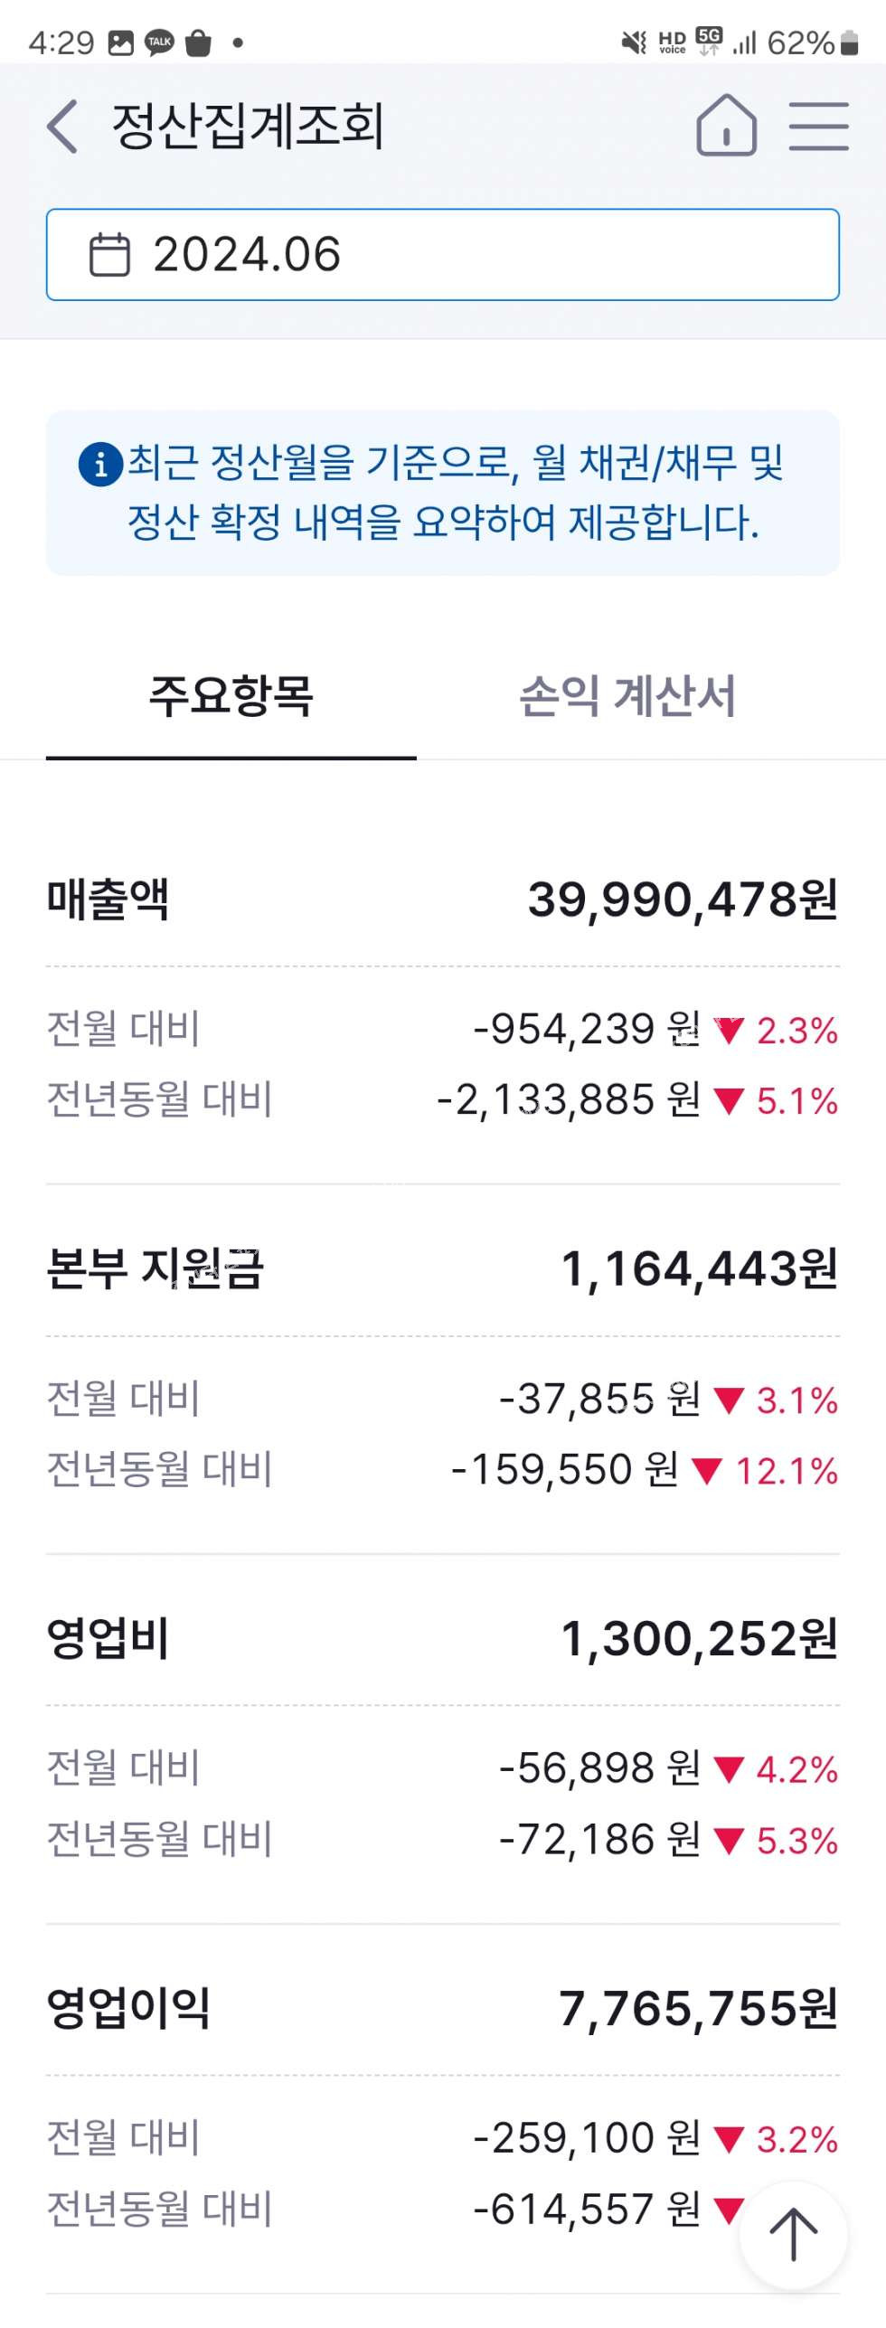Tap the 본부 지원금 12.1% decrease indicator
The width and height of the screenshot is (886, 2328).
click(766, 1471)
